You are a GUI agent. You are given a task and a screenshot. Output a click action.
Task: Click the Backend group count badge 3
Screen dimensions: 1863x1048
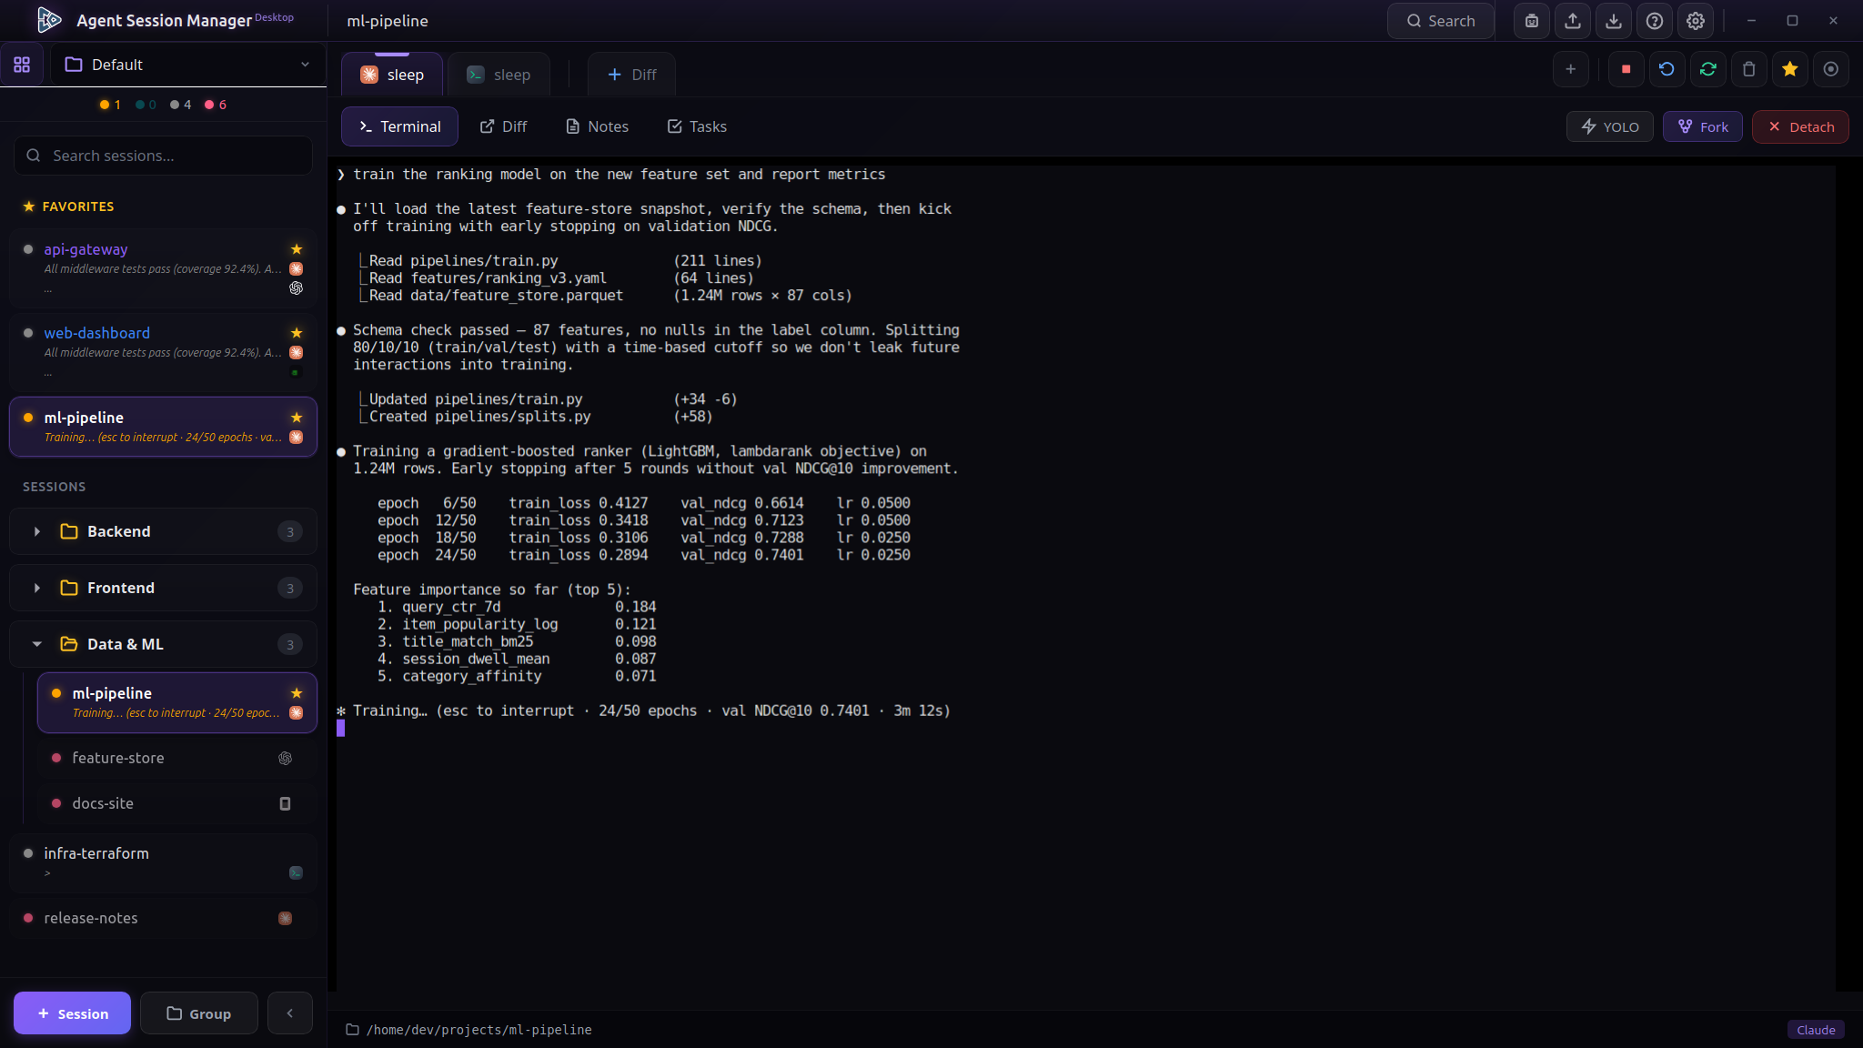click(x=290, y=531)
